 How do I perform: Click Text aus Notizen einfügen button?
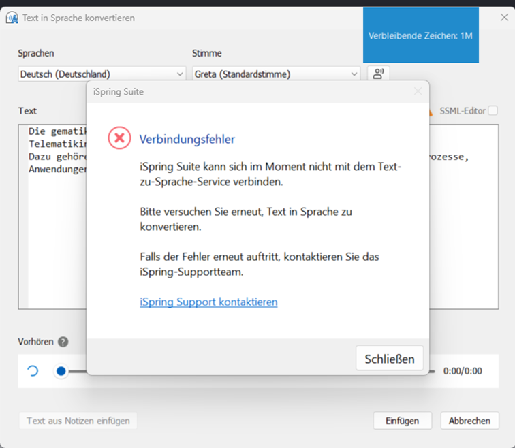pos(78,421)
